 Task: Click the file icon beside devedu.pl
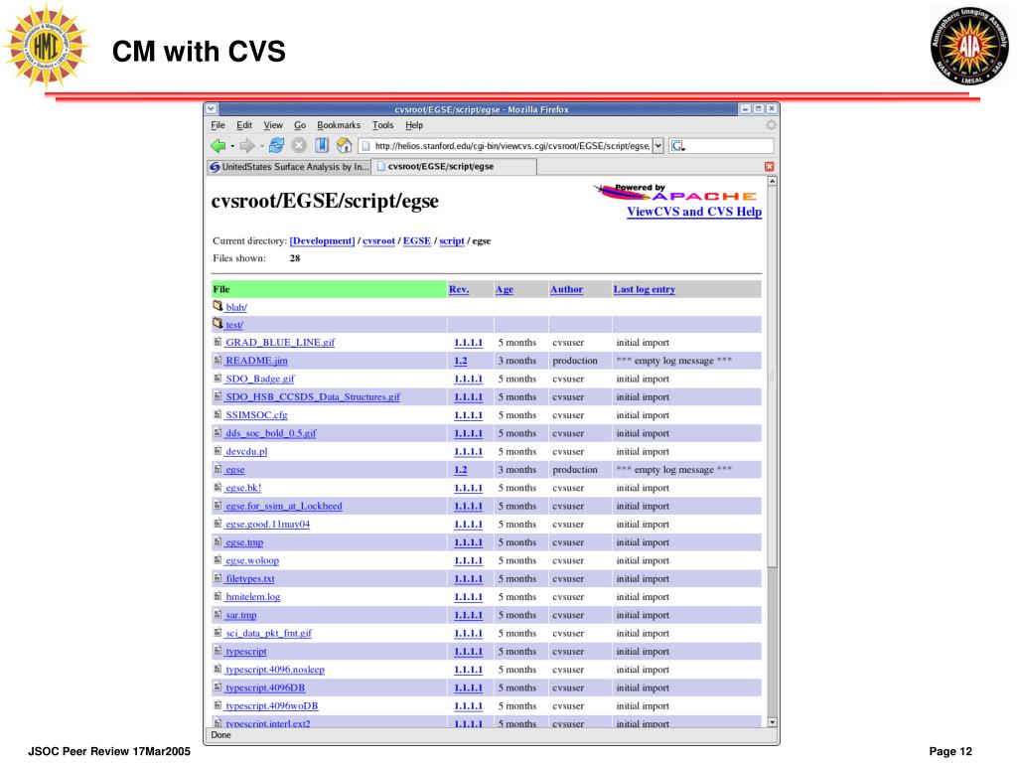point(218,451)
